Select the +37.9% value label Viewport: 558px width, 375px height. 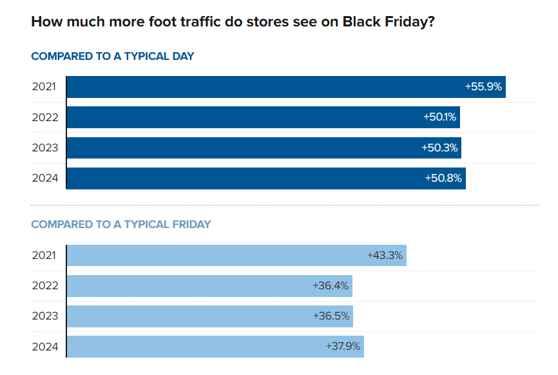[343, 347]
